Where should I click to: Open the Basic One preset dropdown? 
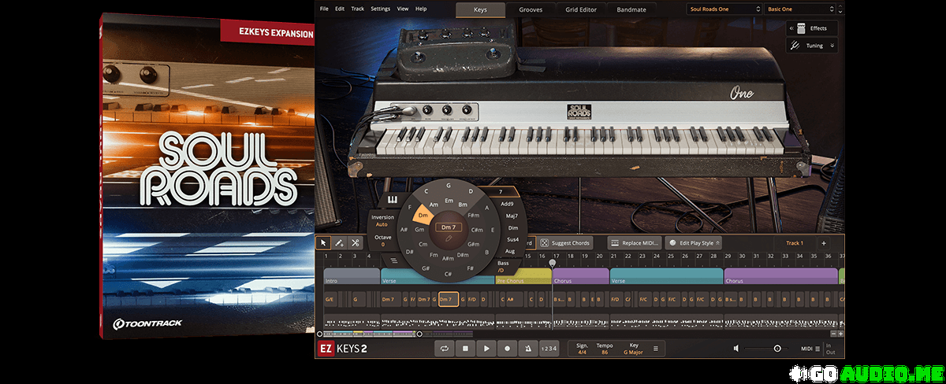[x=802, y=9]
